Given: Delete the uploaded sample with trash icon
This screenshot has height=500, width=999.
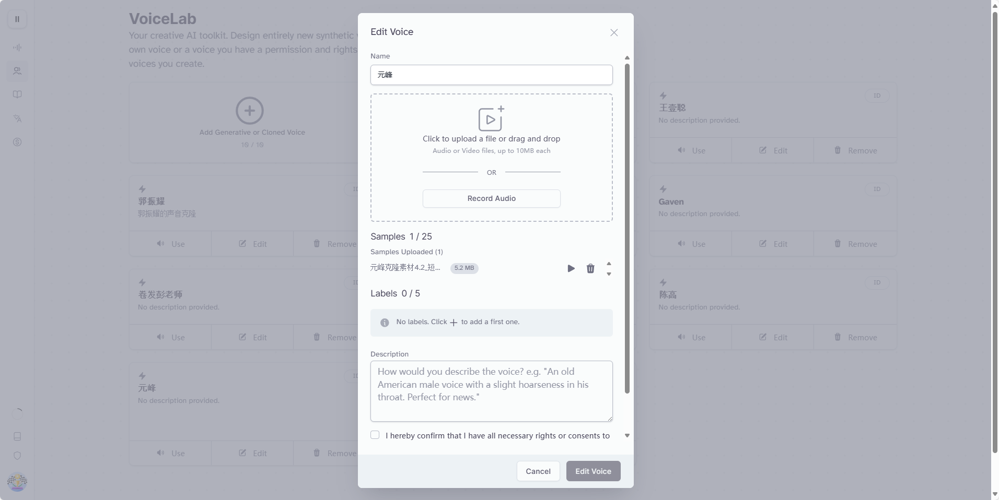Looking at the screenshot, I should 590,268.
